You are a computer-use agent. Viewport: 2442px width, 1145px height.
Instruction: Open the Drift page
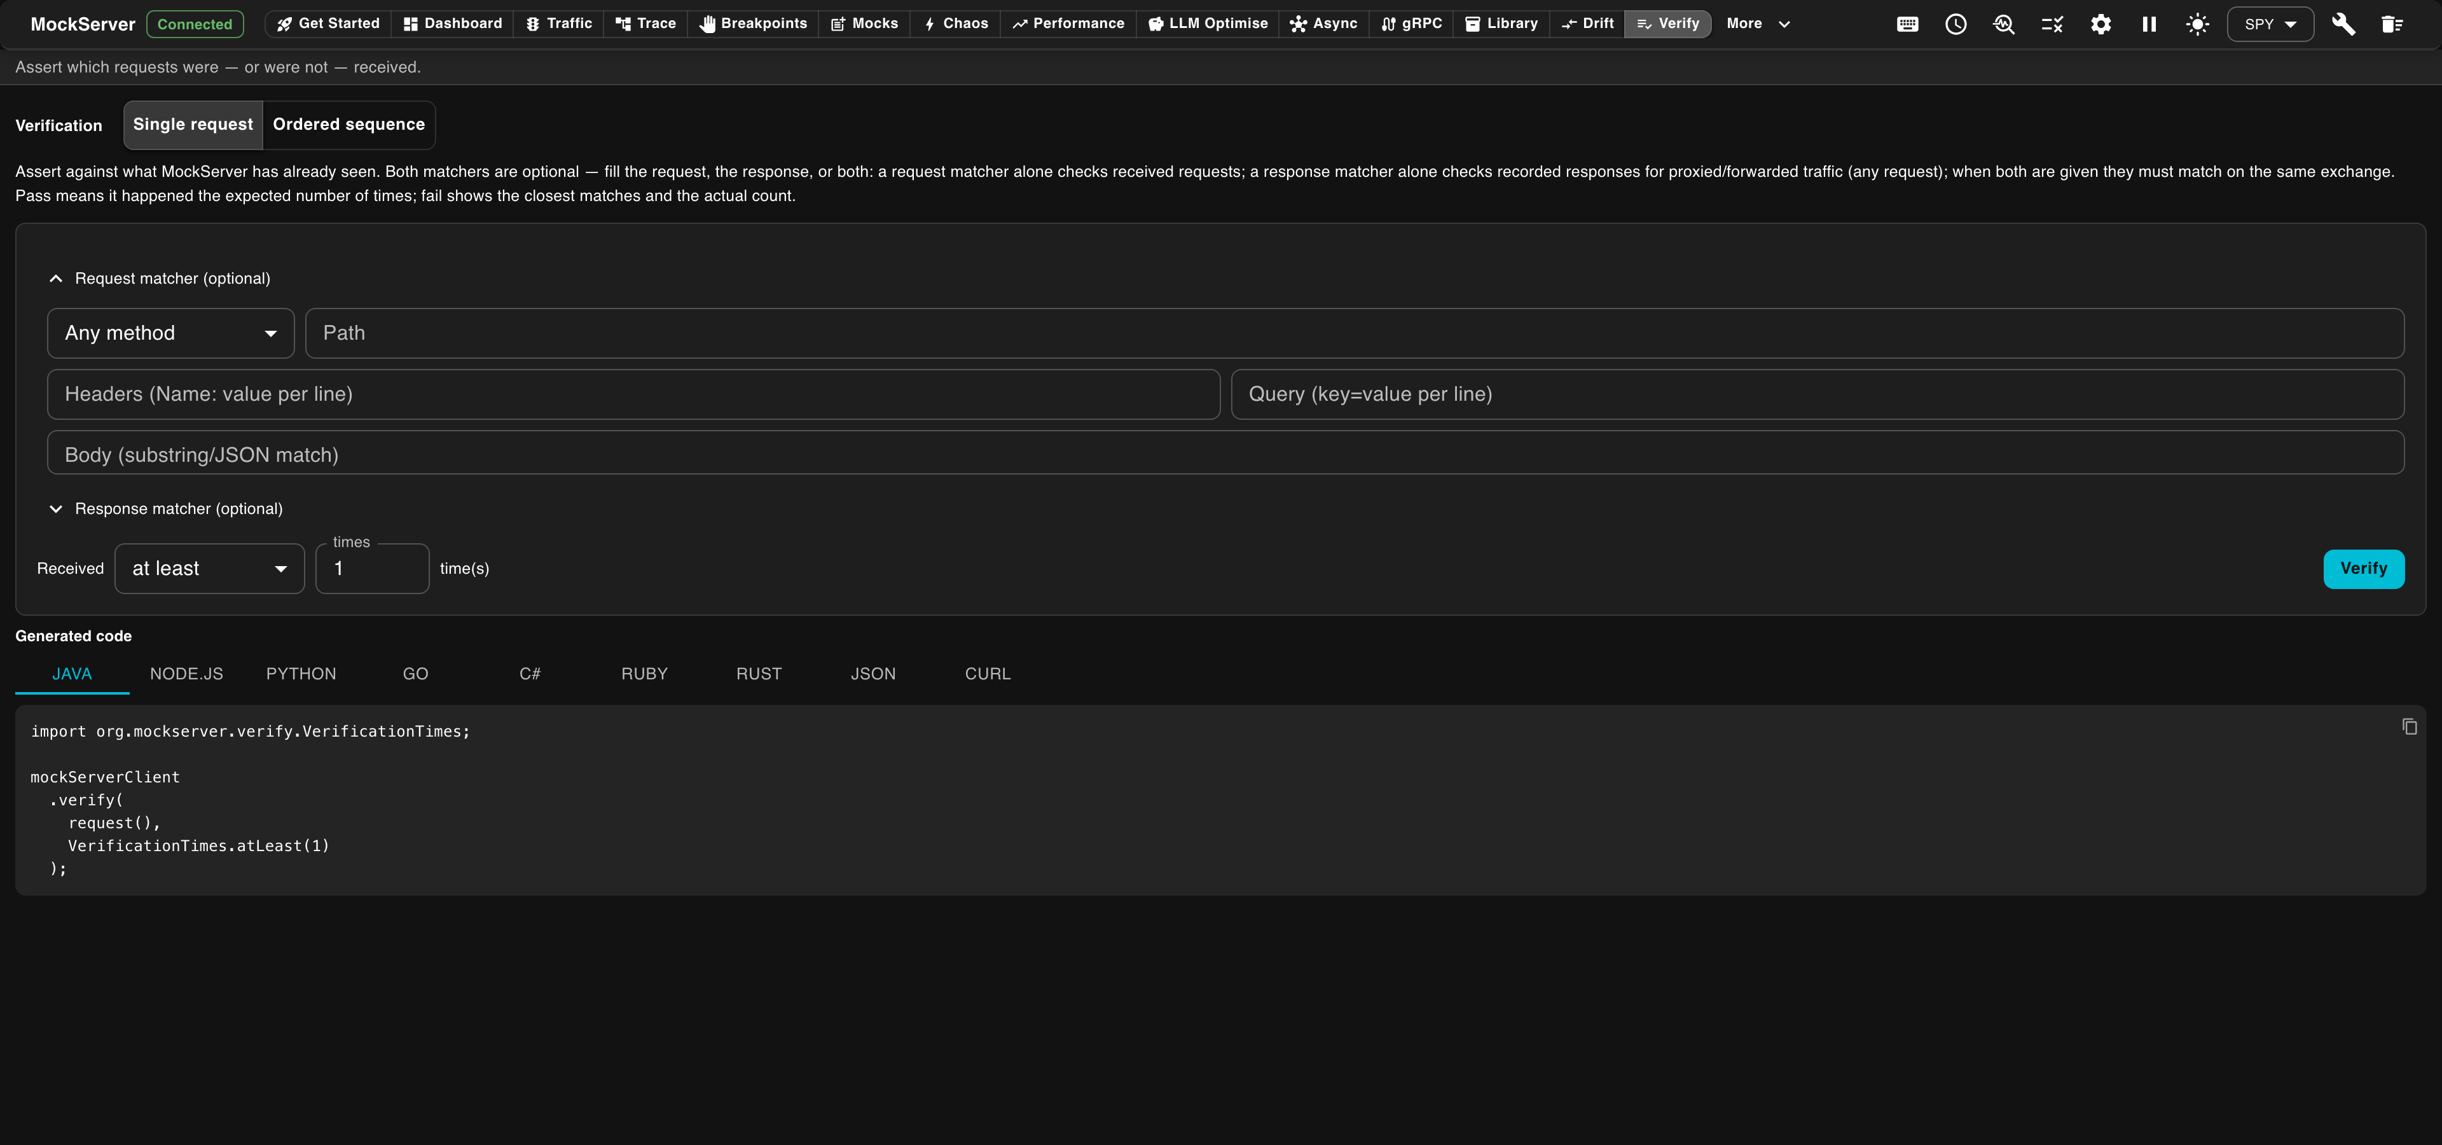pyautogui.click(x=1588, y=24)
